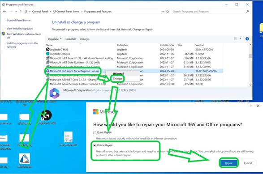Click the Windows features shield icon

[x=3, y=34]
